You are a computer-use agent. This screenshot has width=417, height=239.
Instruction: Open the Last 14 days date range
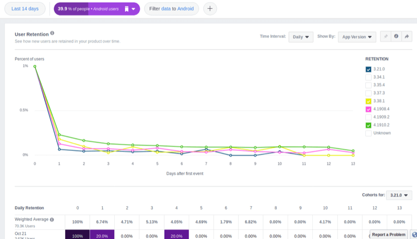[x=25, y=9]
